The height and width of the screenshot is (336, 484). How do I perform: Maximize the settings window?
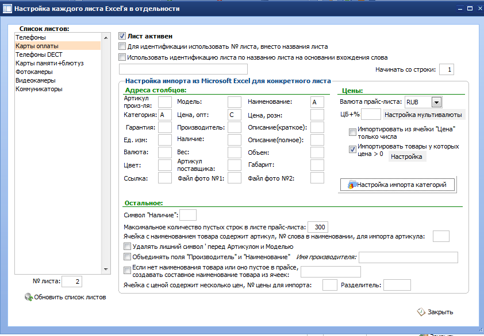click(x=470, y=9)
